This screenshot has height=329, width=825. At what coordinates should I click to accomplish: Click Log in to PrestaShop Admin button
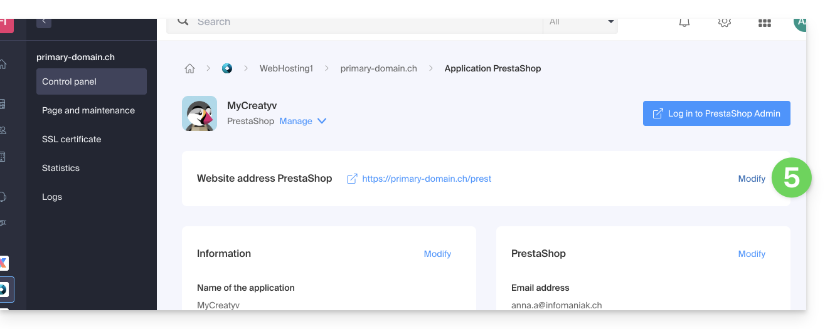(716, 113)
